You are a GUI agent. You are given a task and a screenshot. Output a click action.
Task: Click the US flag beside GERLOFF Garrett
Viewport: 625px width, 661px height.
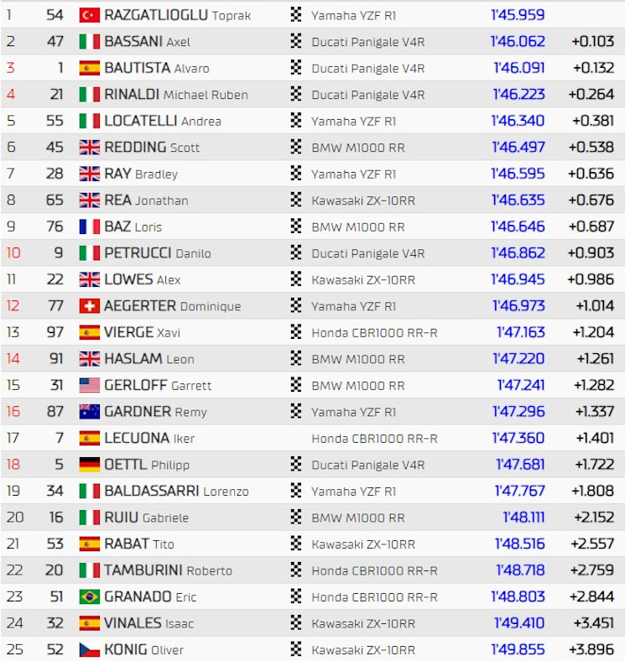(90, 385)
